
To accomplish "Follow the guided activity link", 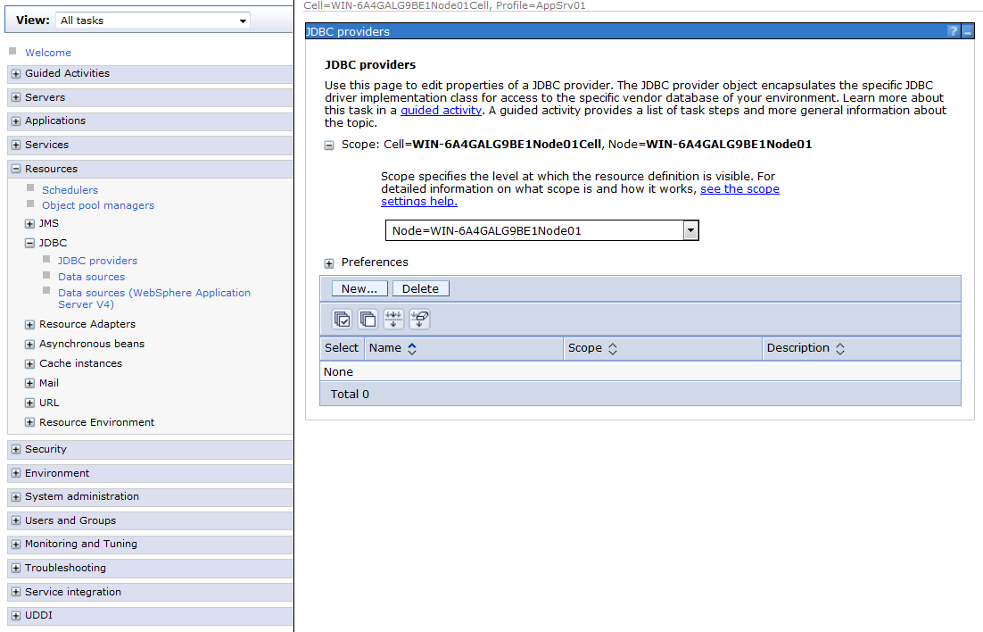I will click(x=442, y=111).
